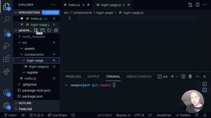Collapse the login-page folder
The width and height of the screenshot is (211, 118).
[x=36, y=60]
